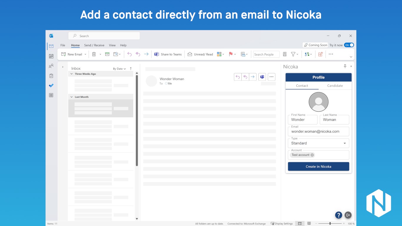The image size is (402, 226).
Task: Open the Delete dropdown arrow
Action: pos(100,54)
